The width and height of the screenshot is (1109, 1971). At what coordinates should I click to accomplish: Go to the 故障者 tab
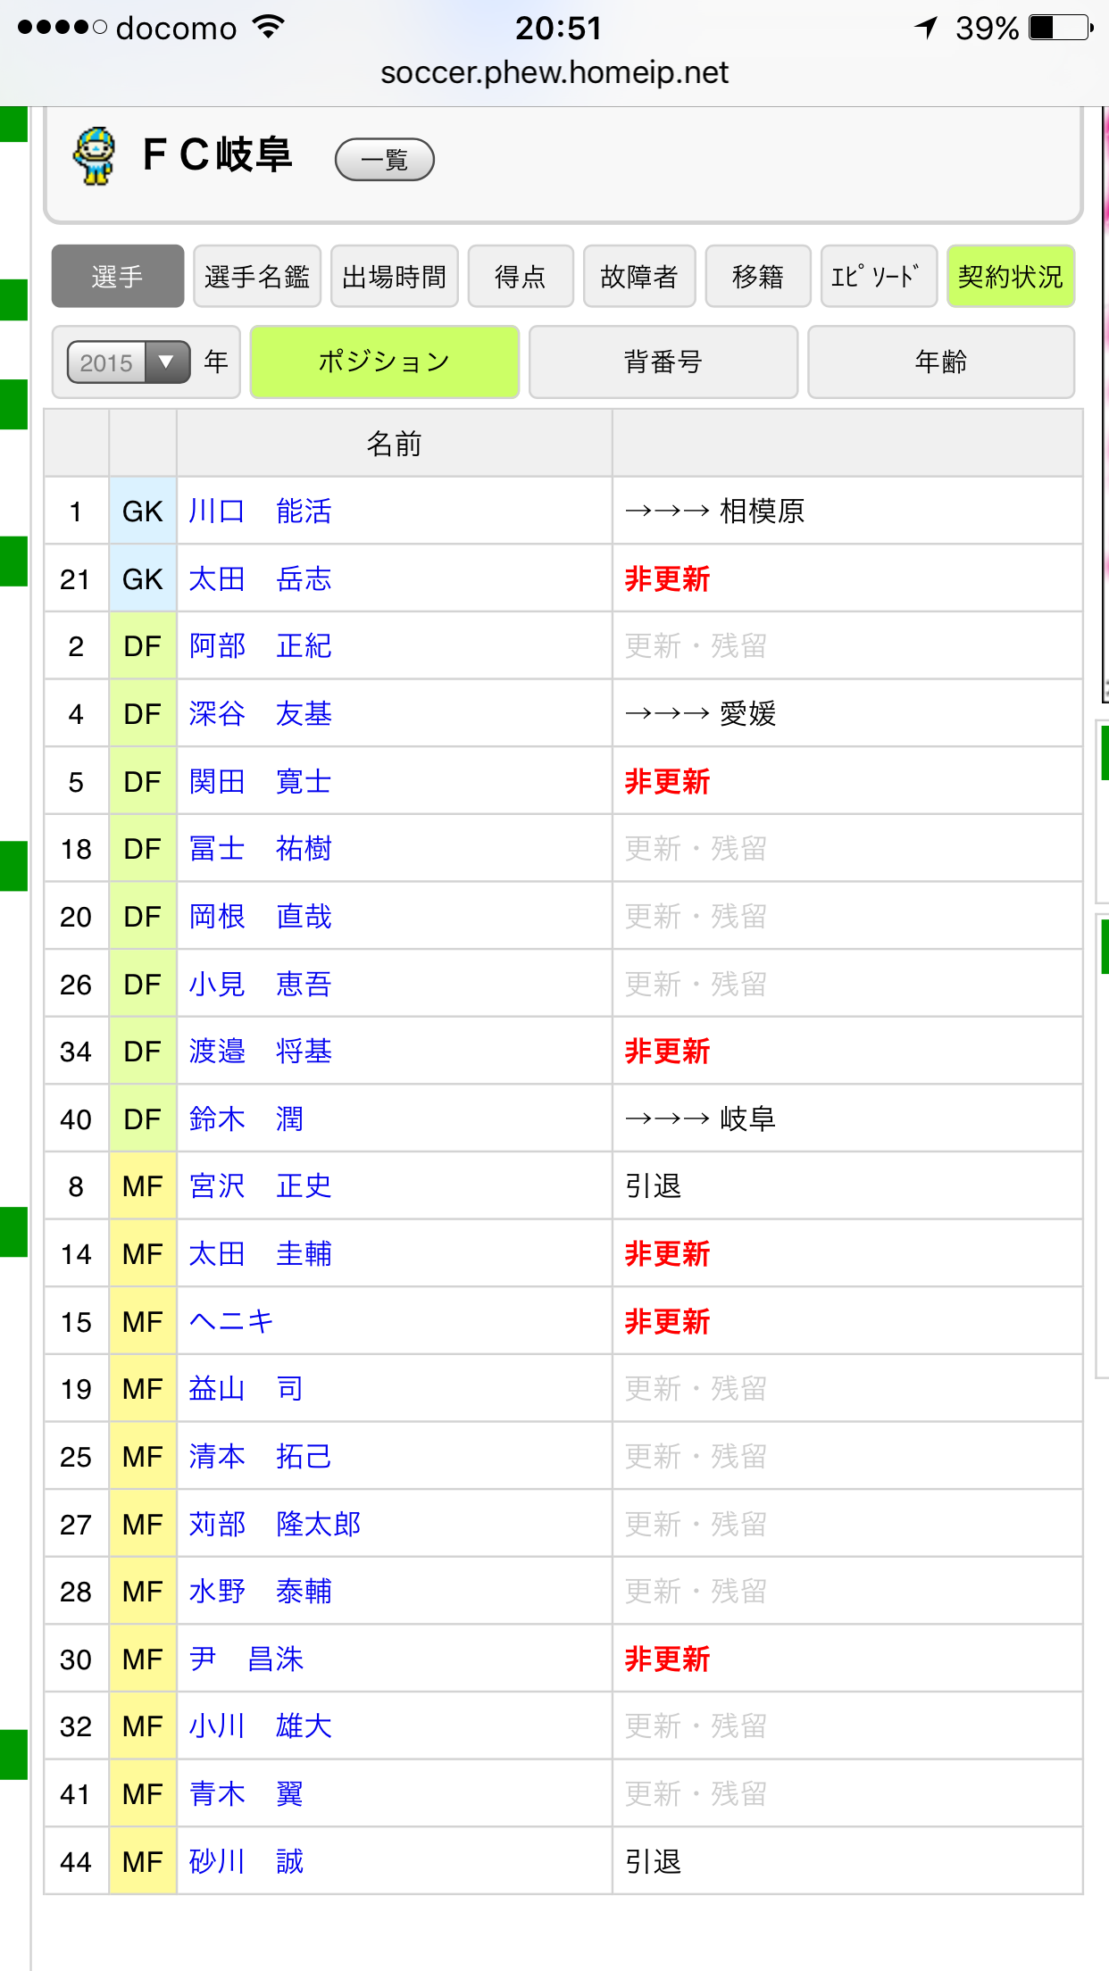[638, 277]
